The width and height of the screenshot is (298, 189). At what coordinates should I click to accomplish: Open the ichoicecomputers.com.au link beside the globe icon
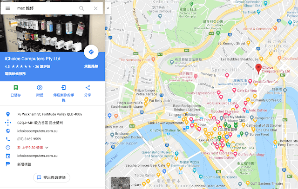tap(37, 131)
